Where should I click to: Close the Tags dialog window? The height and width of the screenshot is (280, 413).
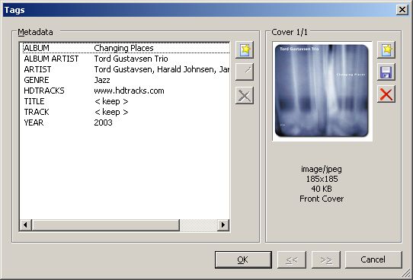pyautogui.click(x=402, y=10)
